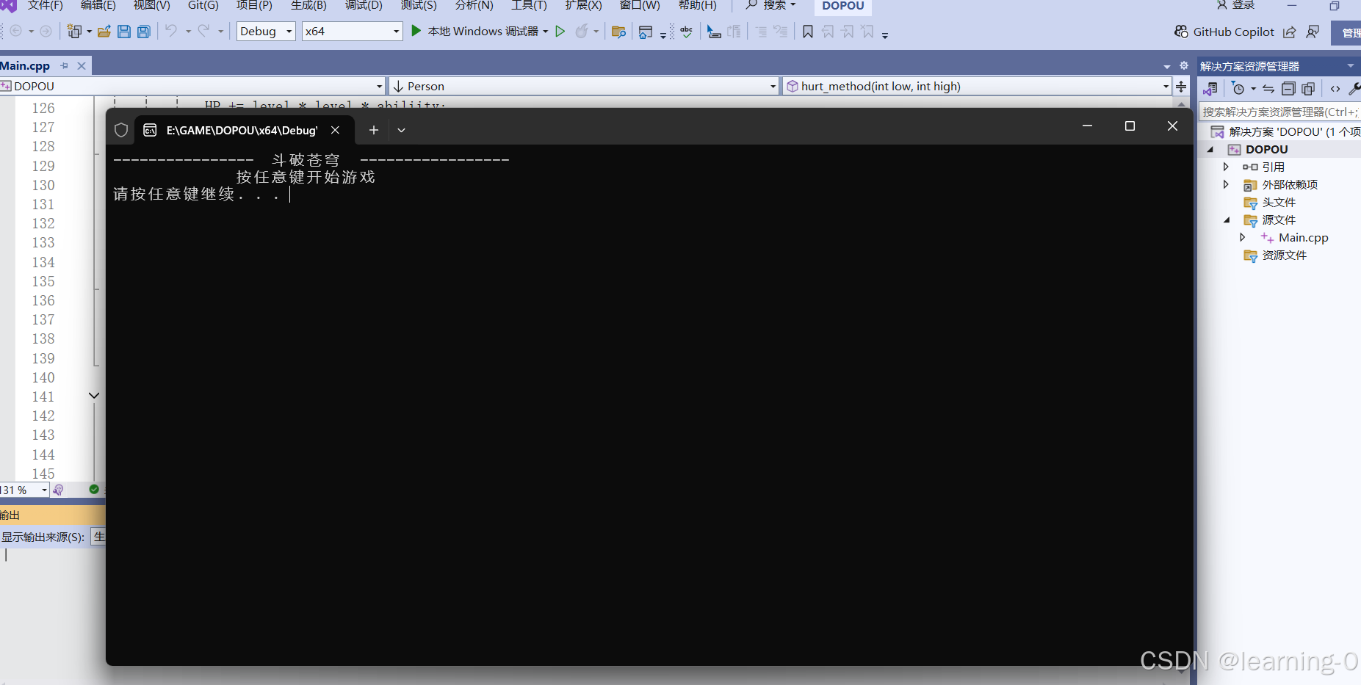Viewport: 1361px width, 685px height.
Task: Click the Hot Reload flame icon
Action: coord(582,31)
